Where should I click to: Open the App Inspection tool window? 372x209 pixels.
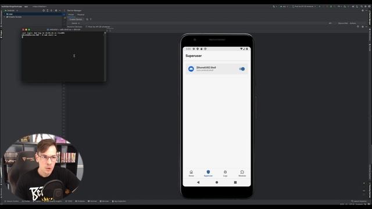119,201
